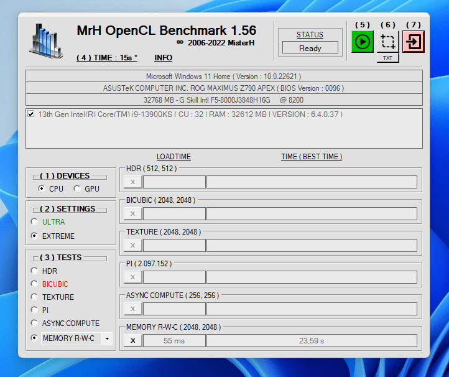Click the 2006-2022 MisterH copyright text
Image resolution: width=449 pixels, height=377 pixels.
pos(216,43)
